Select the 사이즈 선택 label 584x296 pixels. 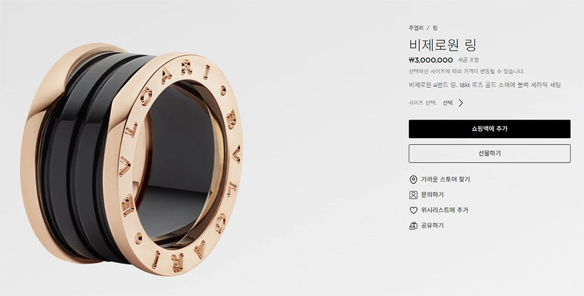[x=423, y=103]
